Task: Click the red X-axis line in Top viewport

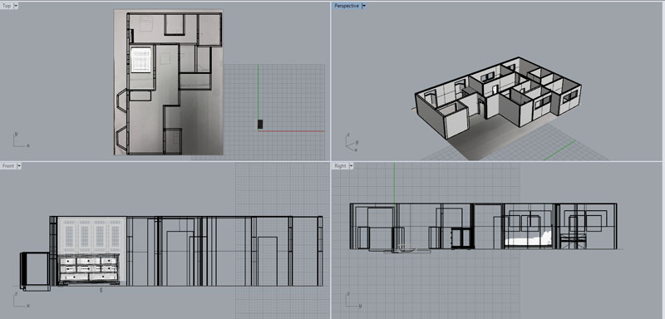Action: [292, 131]
